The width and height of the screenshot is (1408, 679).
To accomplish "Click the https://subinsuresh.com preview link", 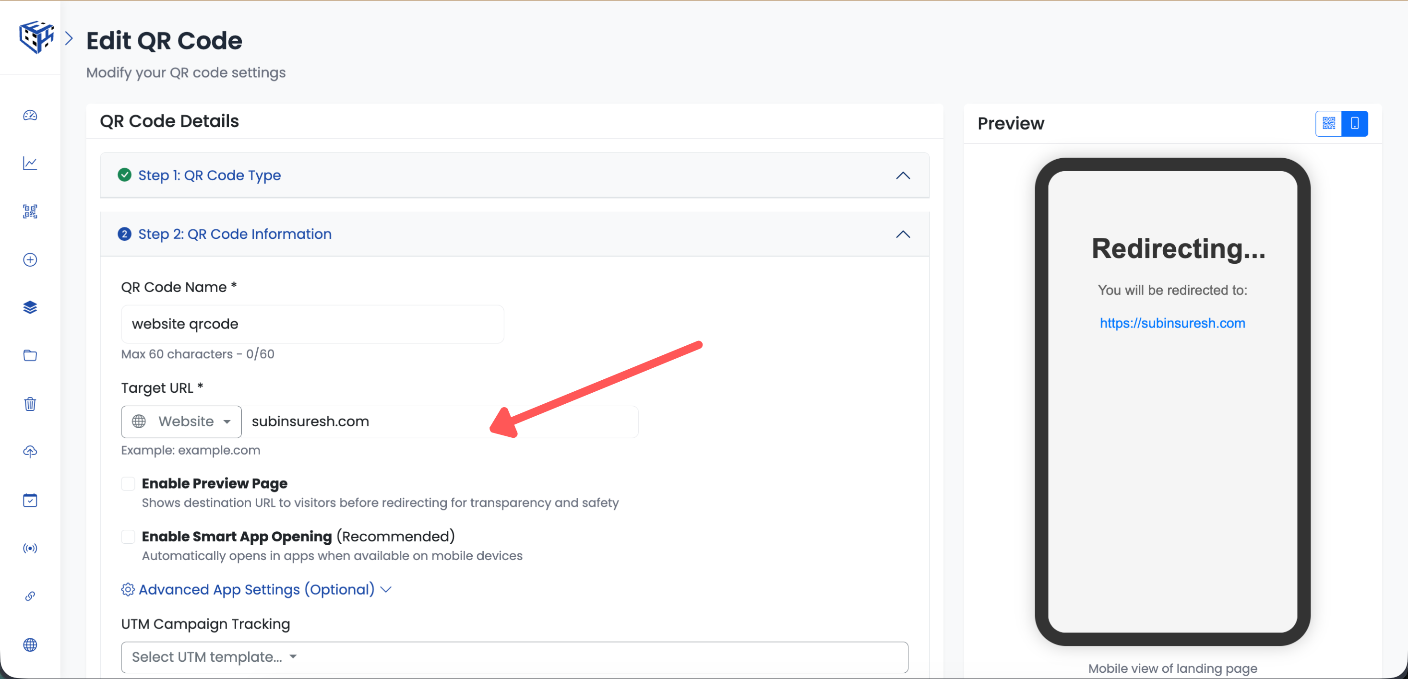I will coord(1172,323).
